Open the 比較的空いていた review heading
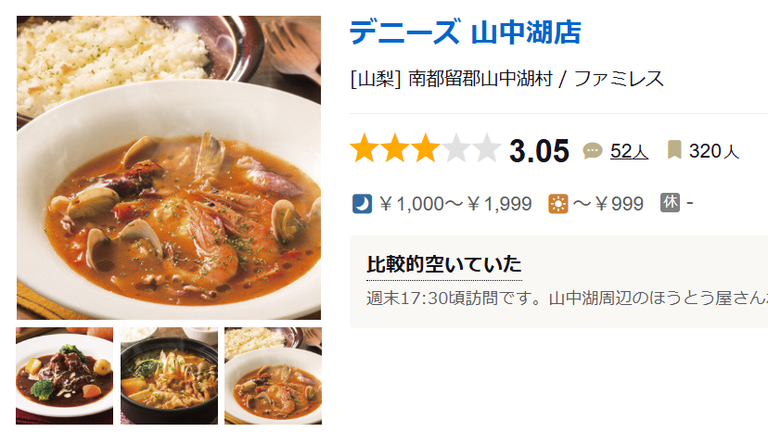Viewport: 768px width, 445px height. [x=444, y=264]
